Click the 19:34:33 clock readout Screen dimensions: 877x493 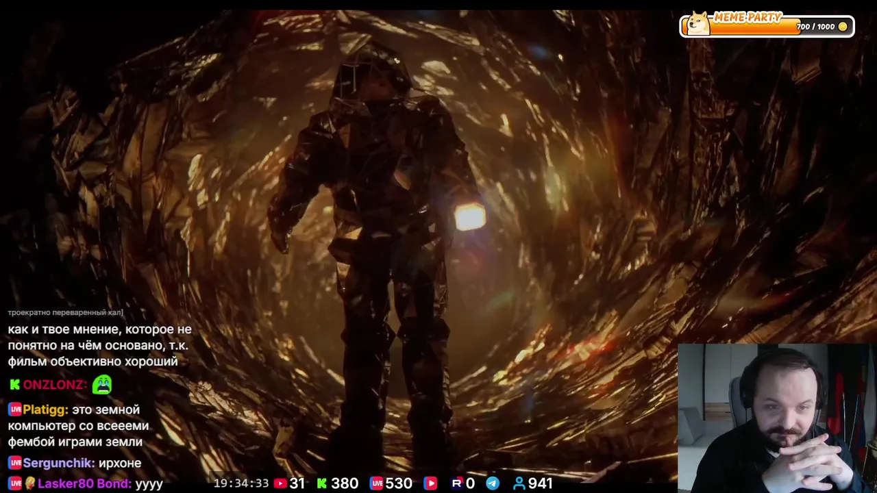(241, 483)
